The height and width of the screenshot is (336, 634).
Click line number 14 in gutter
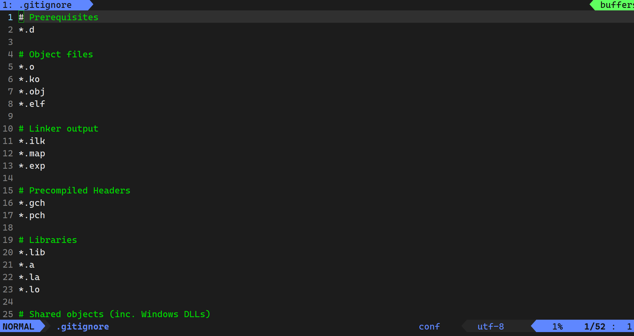(8, 178)
